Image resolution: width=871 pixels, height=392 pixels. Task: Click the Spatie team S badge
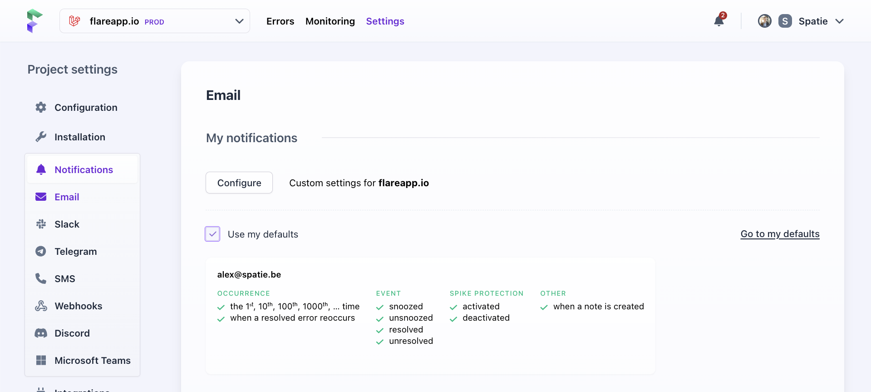pyautogui.click(x=785, y=21)
